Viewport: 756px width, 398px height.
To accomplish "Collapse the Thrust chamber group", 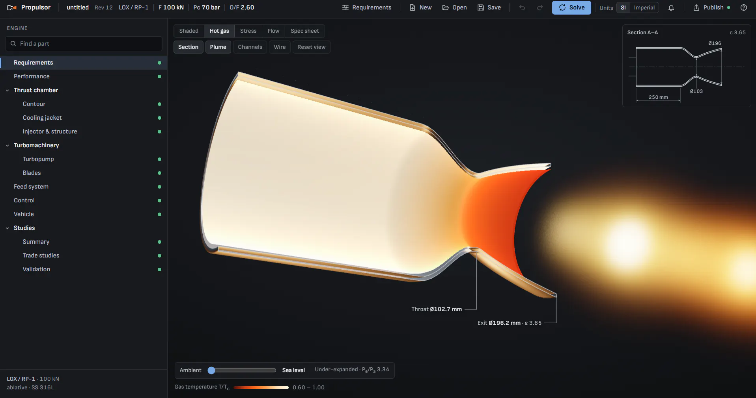I will (7, 90).
